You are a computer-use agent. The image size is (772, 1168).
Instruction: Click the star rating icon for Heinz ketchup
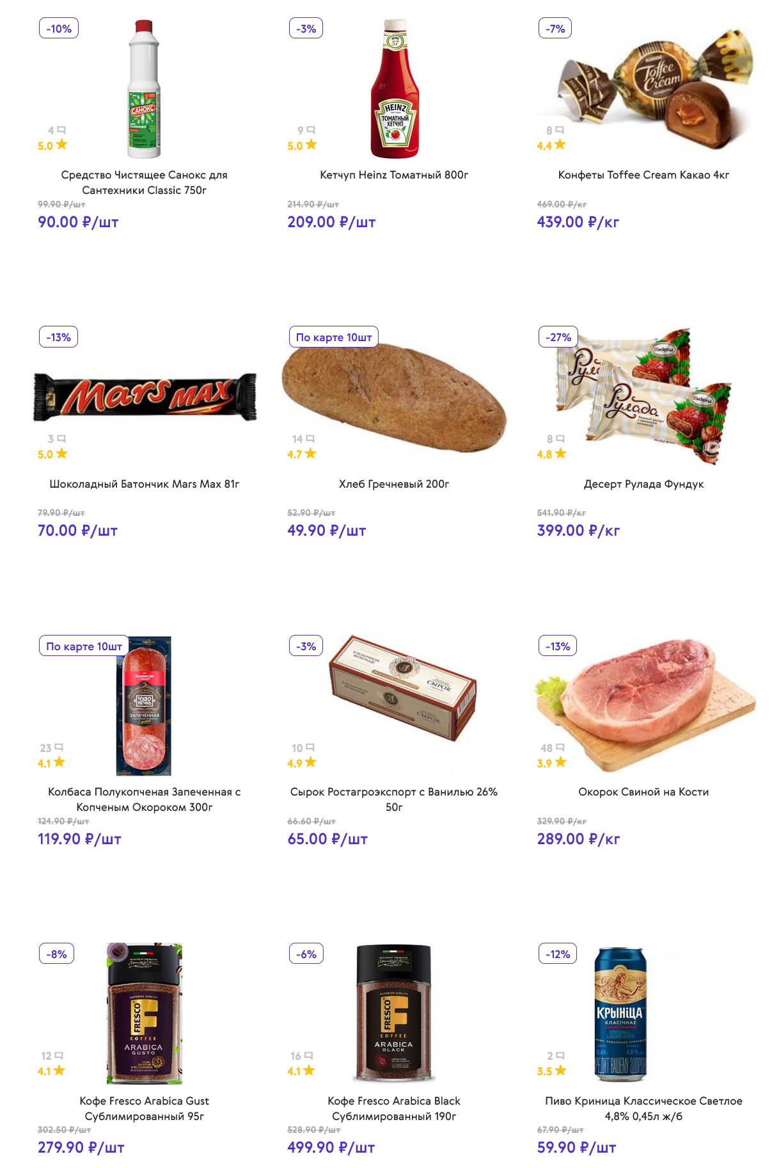[311, 145]
